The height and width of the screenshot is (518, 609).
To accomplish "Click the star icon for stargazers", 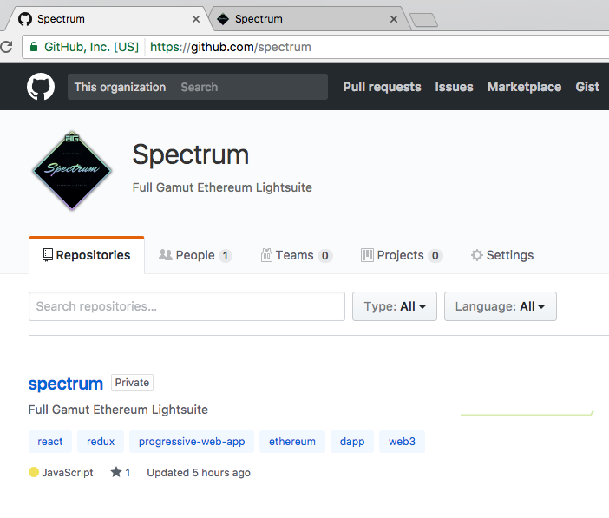I will (116, 472).
